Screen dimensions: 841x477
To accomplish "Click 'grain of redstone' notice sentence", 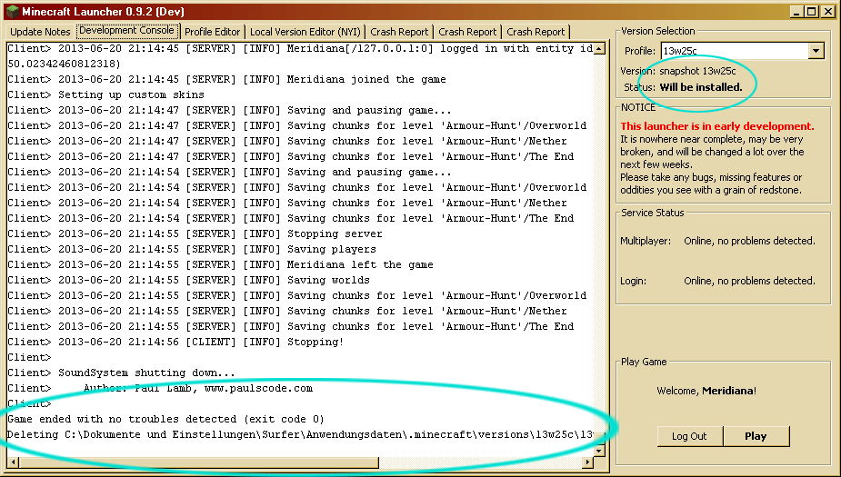I will tap(711, 184).
